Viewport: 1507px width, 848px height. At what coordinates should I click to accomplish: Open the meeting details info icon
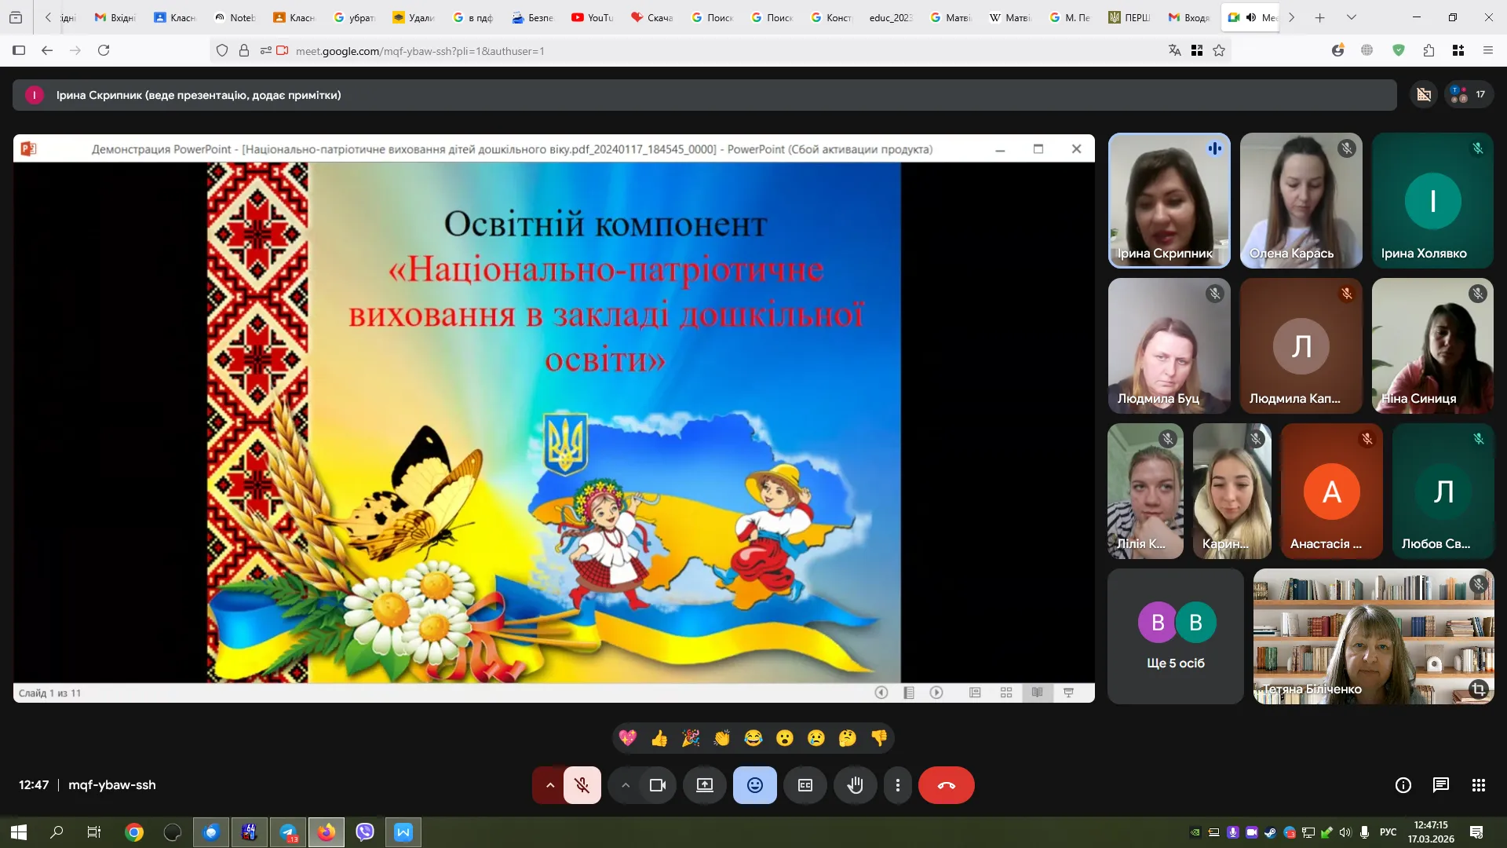(x=1403, y=785)
